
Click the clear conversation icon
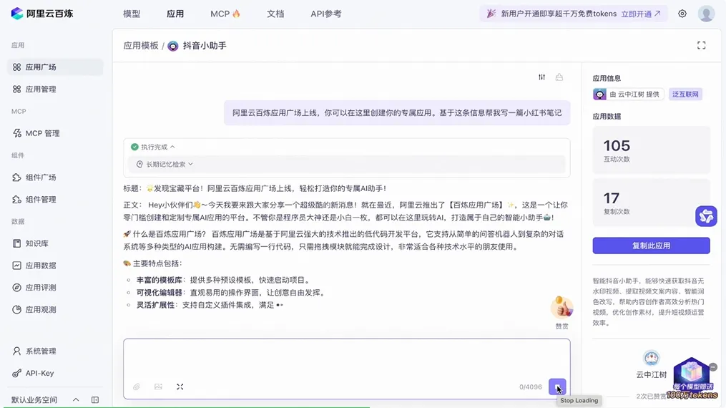[559, 77]
